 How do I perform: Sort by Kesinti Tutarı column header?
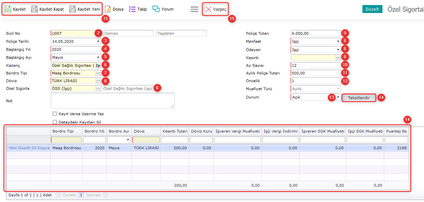tap(175, 131)
